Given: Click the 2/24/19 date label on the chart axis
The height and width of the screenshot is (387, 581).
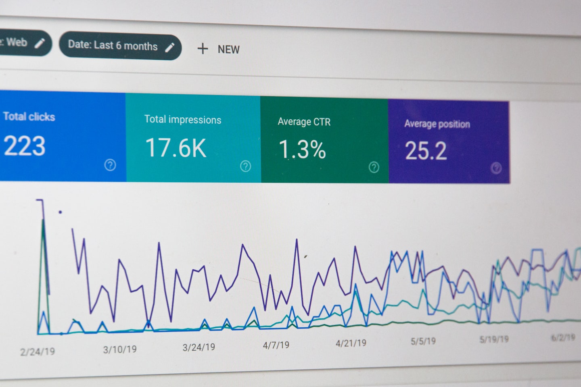Looking at the screenshot, I should (38, 352).
